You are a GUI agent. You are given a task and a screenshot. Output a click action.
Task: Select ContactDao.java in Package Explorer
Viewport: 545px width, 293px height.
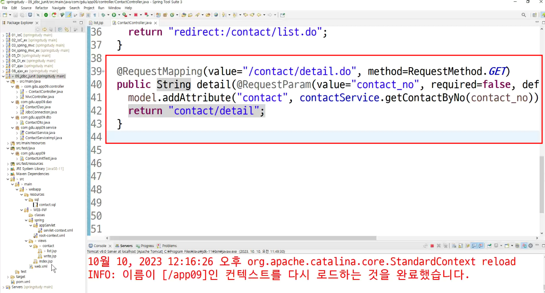[x=38, y=107]
